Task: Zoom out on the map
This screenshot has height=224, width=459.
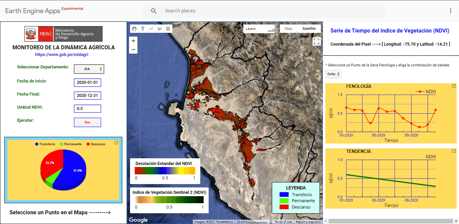Action: pyautogui.click(x=133, y=50)
